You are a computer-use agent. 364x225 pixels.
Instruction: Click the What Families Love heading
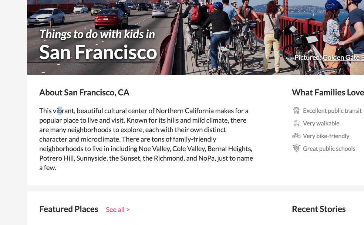tap(328, 93)
